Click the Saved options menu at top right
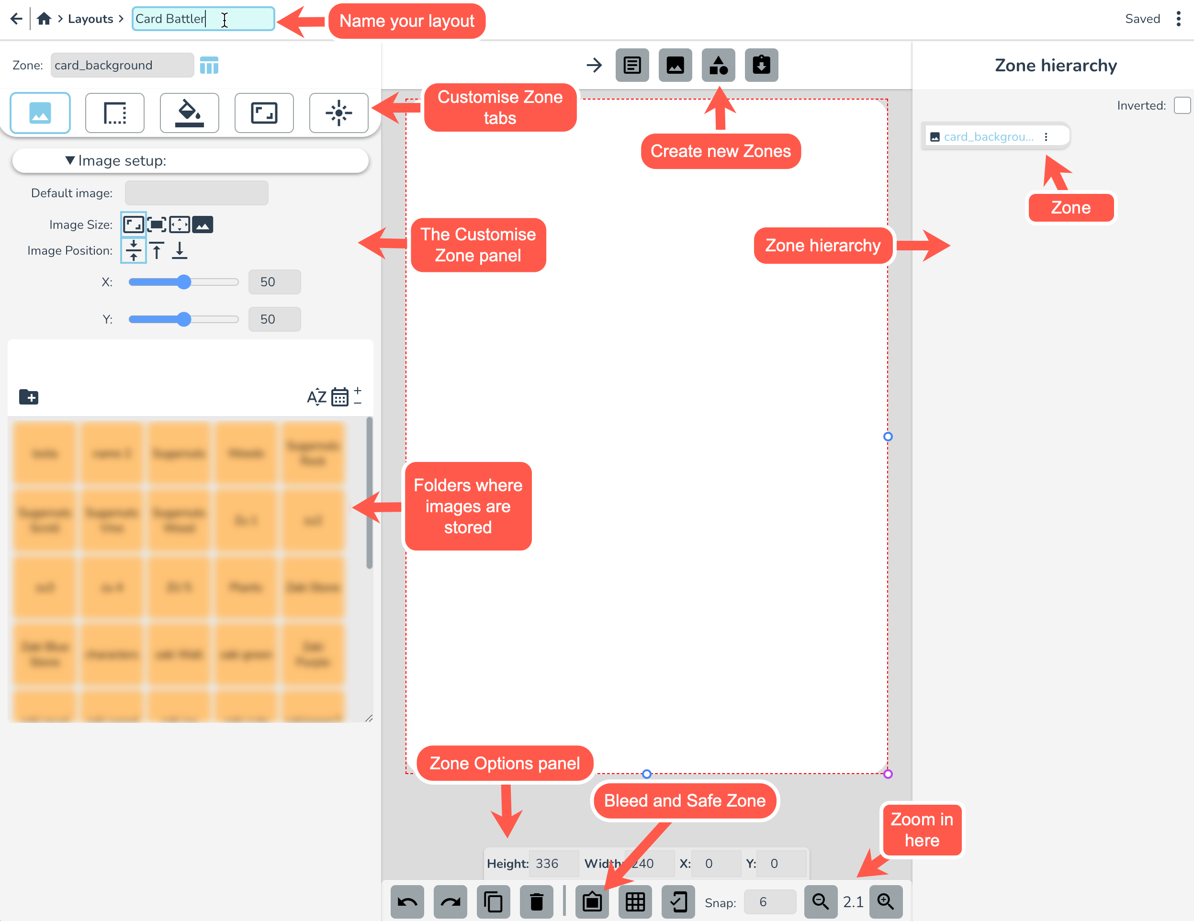This screenshot has height=922, width=1194. click(x=1179, y=19)
